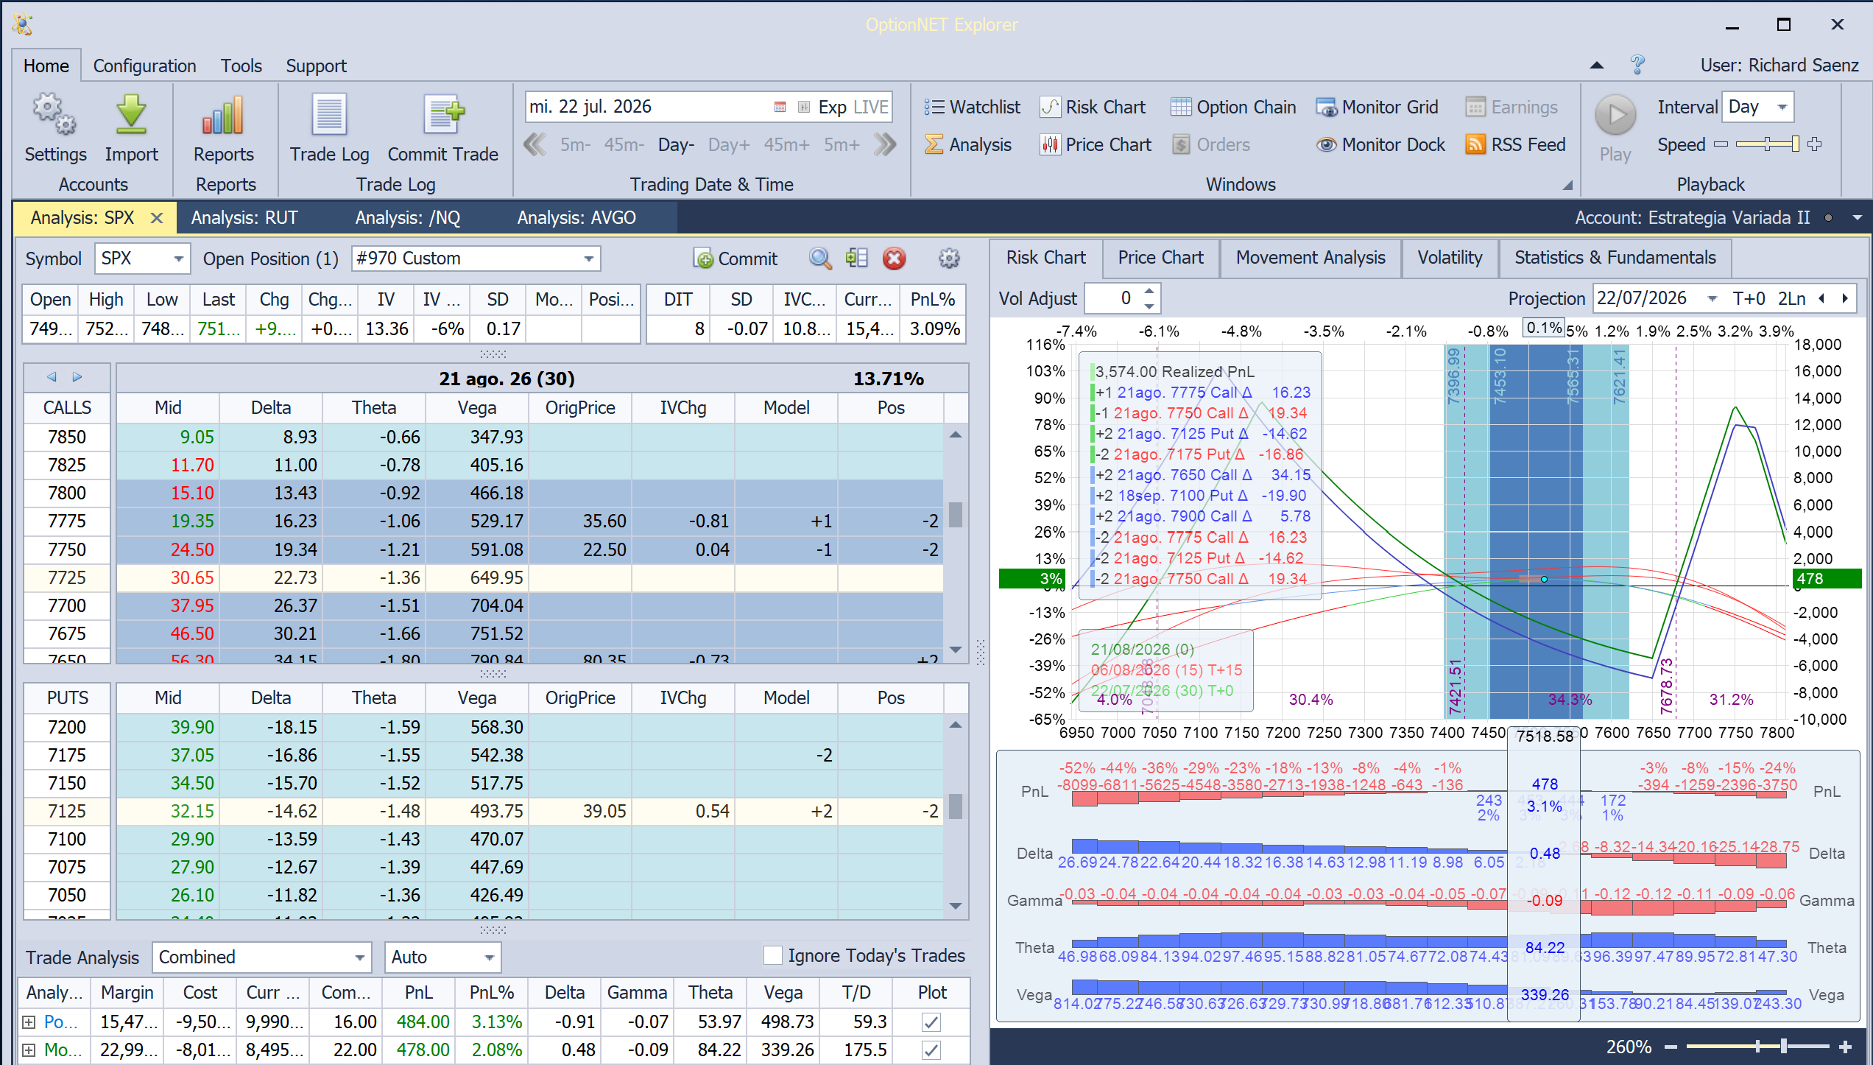Click the grid layout icon beside the magnifier

tap(857, 259)
